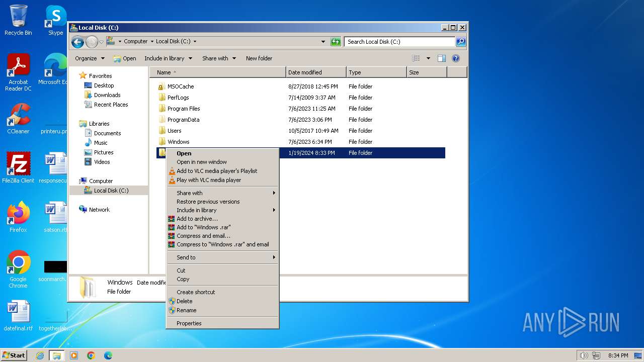Click the green refresh button beside address bar
Screen dimensions: 644x362
tap(336, 42)
